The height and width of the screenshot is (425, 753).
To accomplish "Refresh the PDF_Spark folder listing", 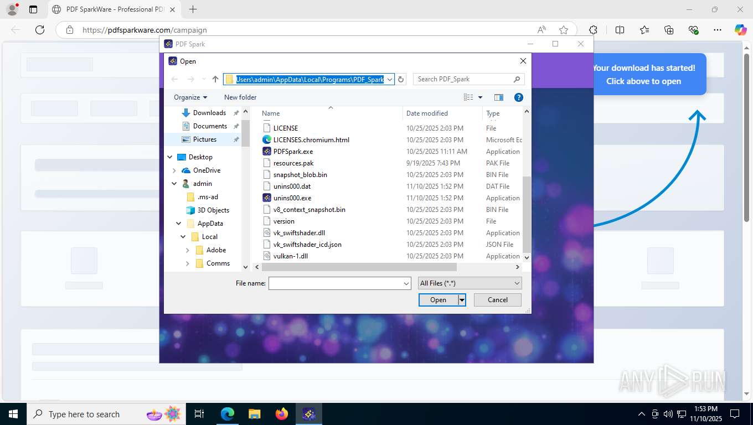I will [401, 79].
